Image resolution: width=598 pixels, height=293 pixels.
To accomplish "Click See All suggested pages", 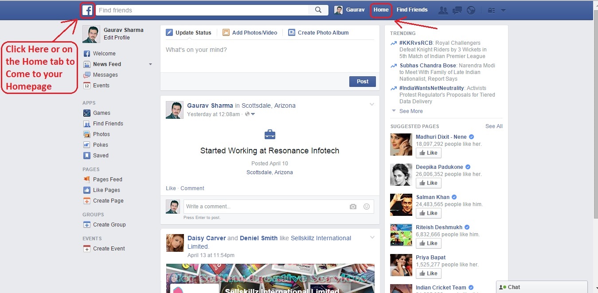I will [494, 126].
